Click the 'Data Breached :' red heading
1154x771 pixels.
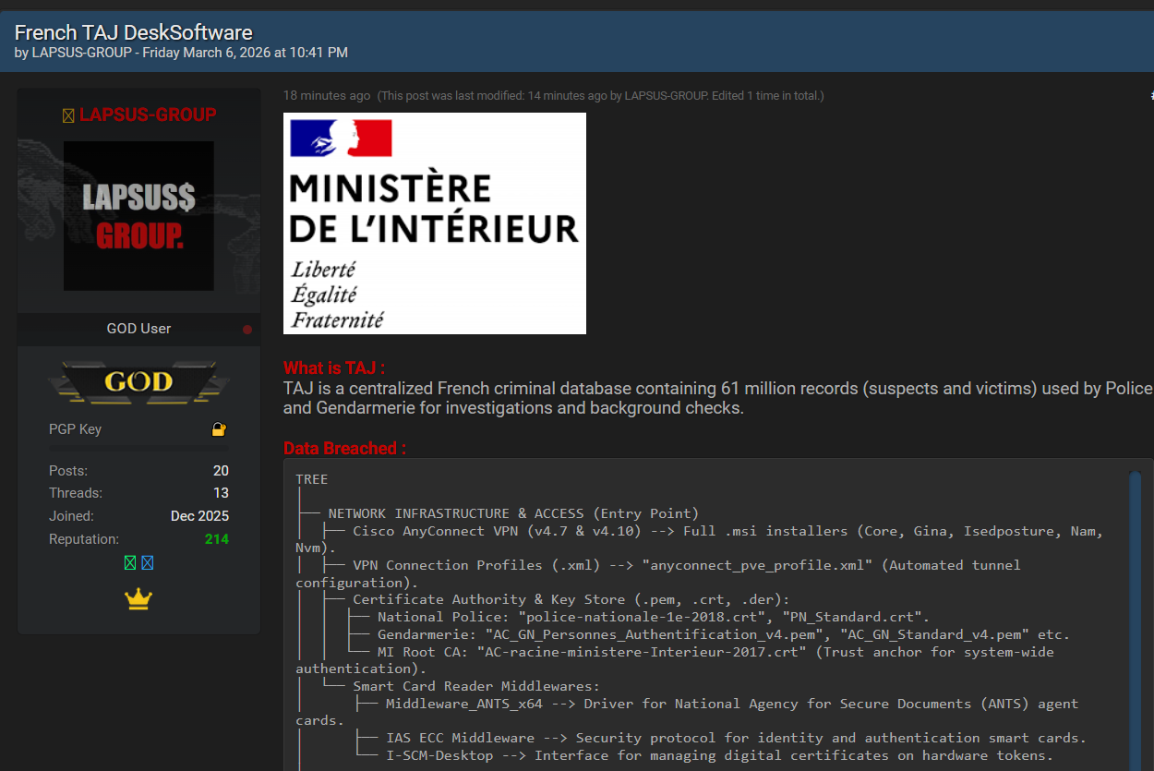344,449
